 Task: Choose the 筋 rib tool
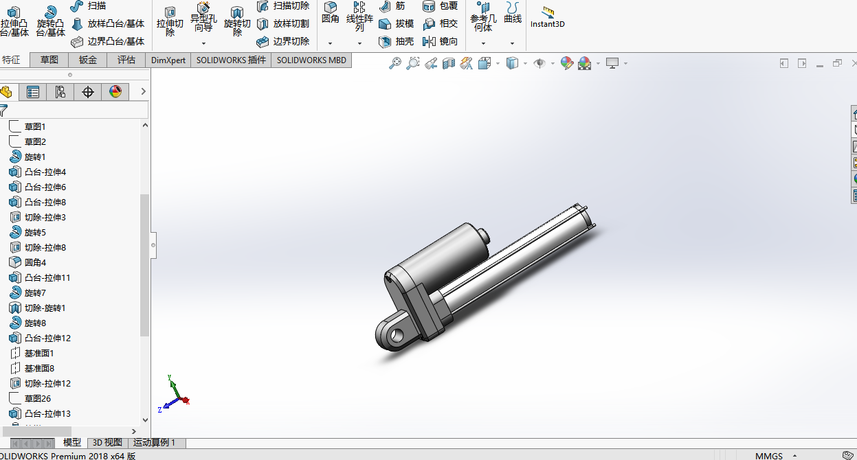pos(392,5)
